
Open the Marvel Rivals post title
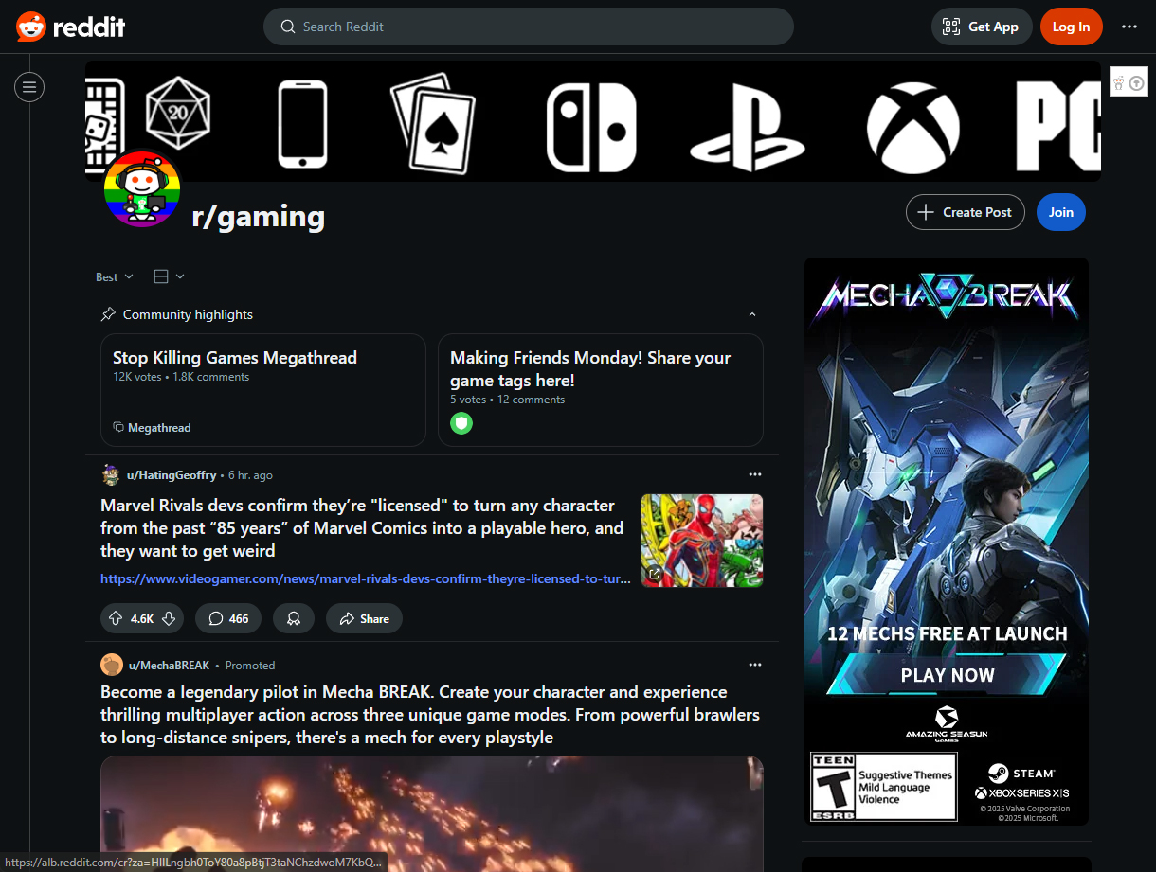362,528
